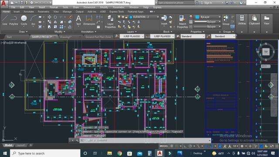Switch to the Drawing1 file tab
Screen dimensions: 279x157
[x=66, y=37]
